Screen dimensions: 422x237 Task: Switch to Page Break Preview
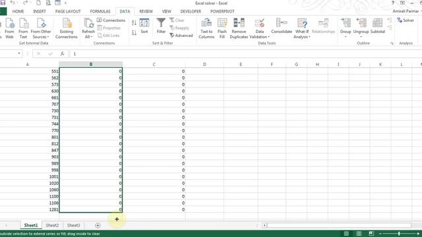tap(371, 234)
